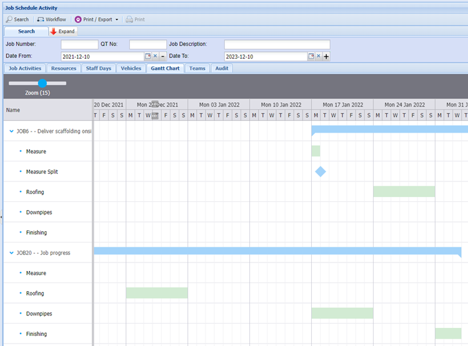Open the Date To calendar picker
468x346 pixels.
(x=311, y=57)
